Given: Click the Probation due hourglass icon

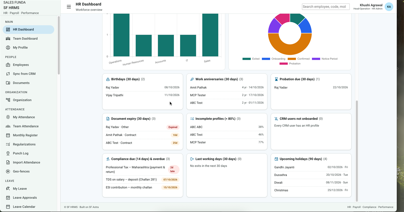Looking at the screenshot, I should pos(276,79).
